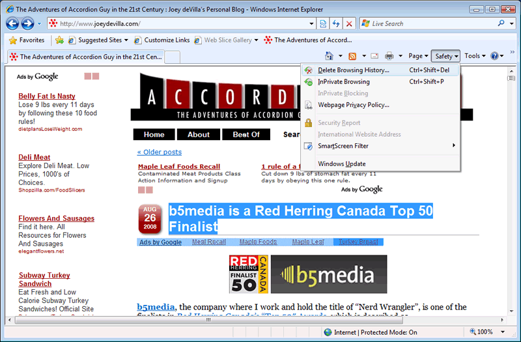
Task: Expand the address bar URL history dropdown
Action: point(311,23)
